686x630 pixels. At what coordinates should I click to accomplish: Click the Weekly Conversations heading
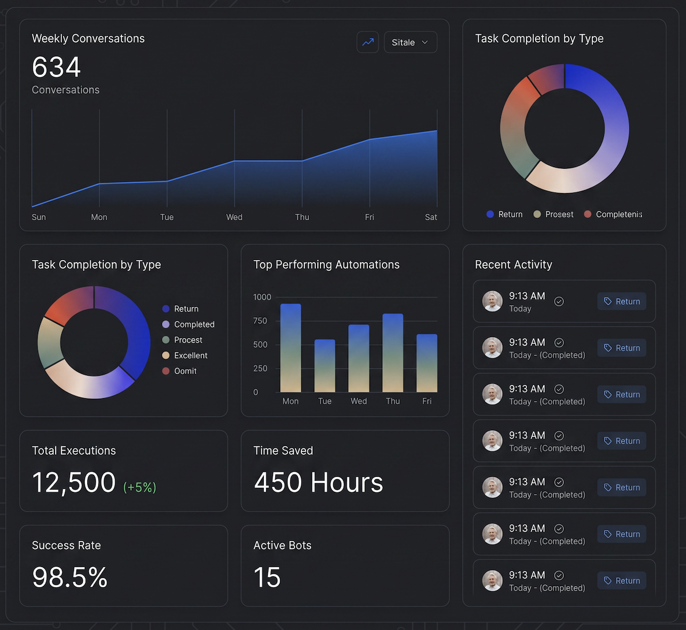click(88, 39)
